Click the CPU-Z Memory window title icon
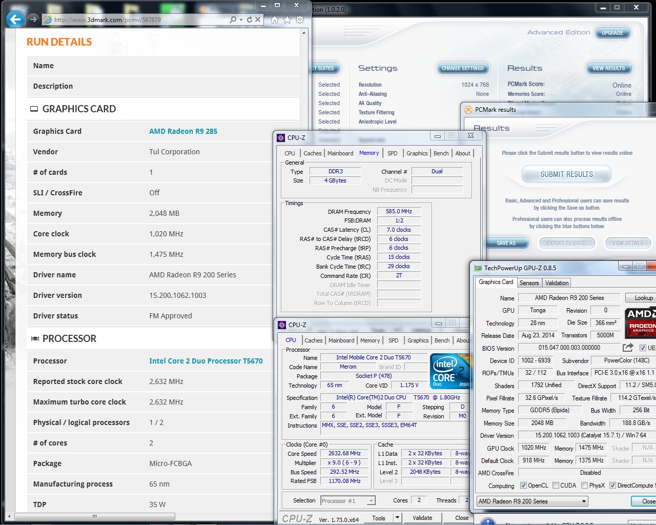656x525 pixels. (x=281, y=137)
